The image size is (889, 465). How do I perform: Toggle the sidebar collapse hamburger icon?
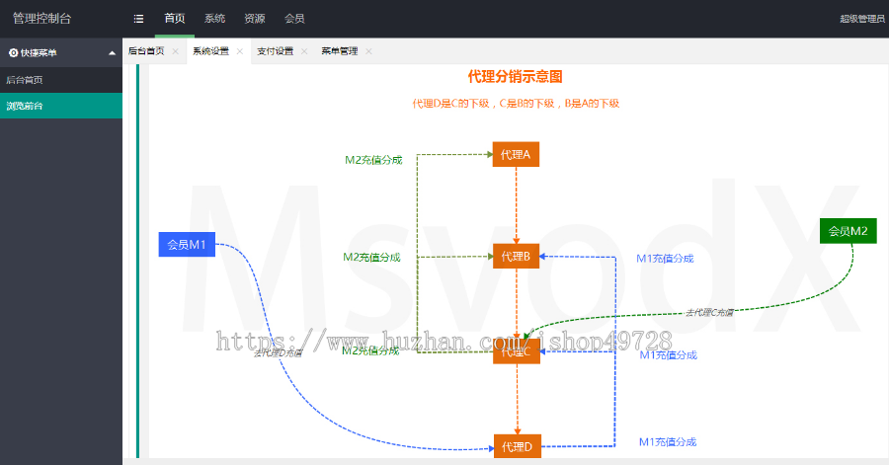tap(138, 19)
